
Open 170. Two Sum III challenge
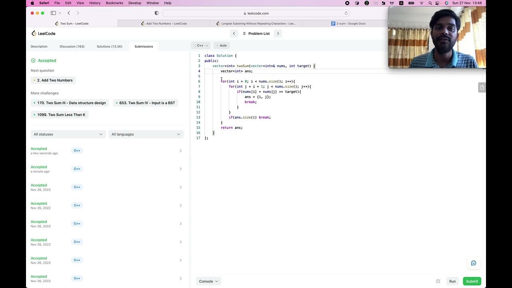coord(70,103)
